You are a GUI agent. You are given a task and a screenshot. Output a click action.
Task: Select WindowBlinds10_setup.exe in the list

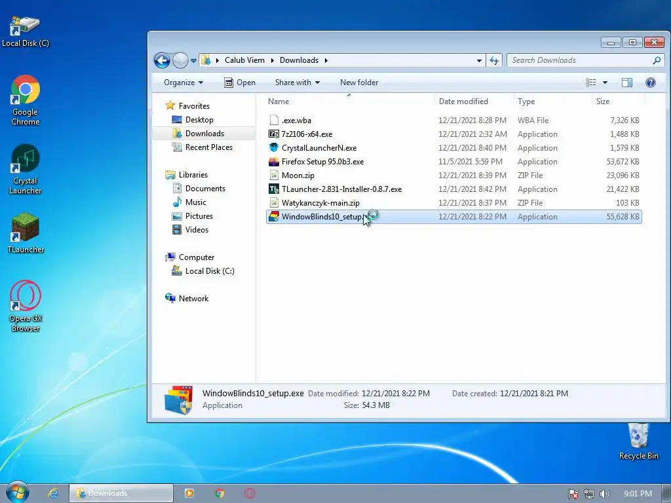[x=453, y=216]
